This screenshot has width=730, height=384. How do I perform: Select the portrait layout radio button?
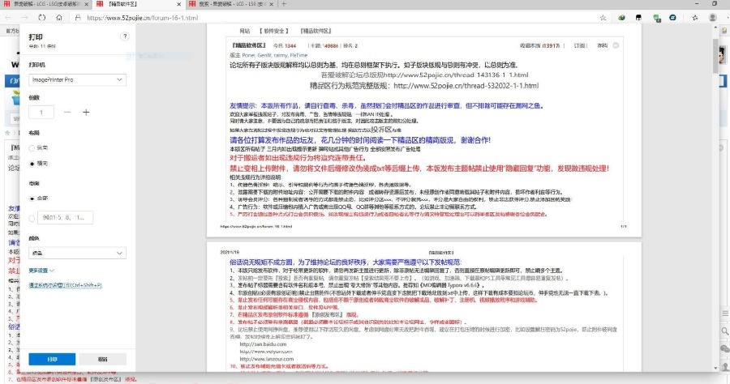(32, 147)
